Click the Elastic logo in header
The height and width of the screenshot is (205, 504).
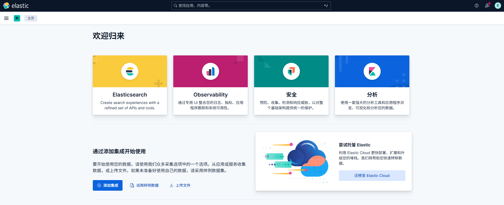[x=16, y=6]
